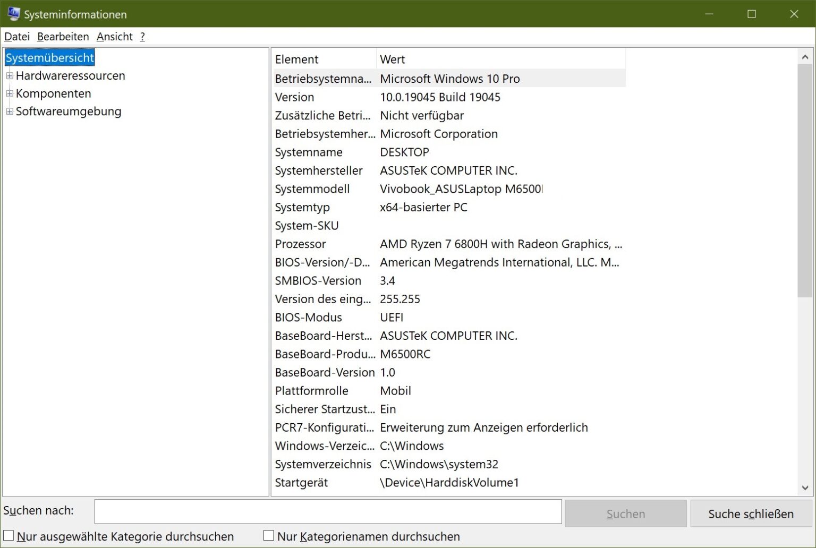Expand the Komponenten tree node
The height and width of the screenshot is (548, 816).
[x=8, y=93]
